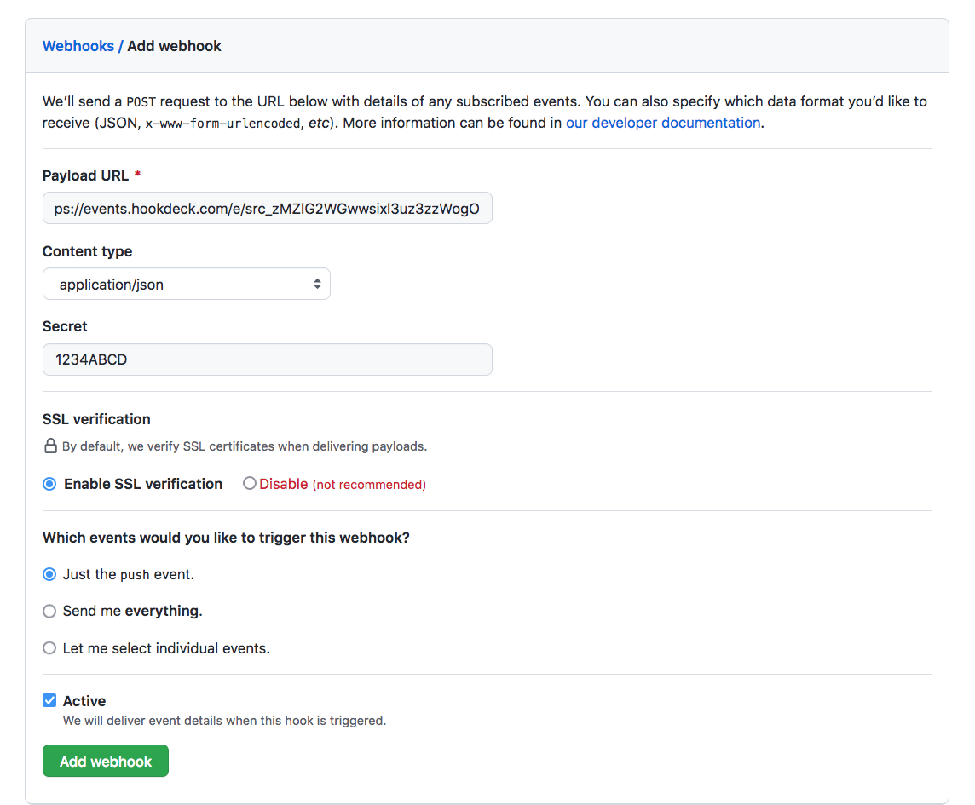Choose 'Let me select individual events'

click(x=49, y=647)
